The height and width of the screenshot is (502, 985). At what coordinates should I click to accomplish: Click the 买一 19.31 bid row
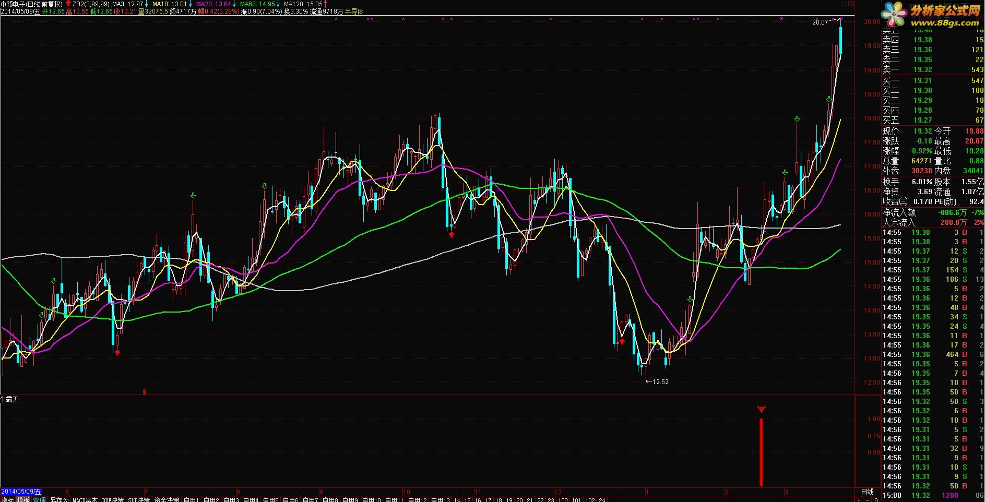[x=933, y=80]
